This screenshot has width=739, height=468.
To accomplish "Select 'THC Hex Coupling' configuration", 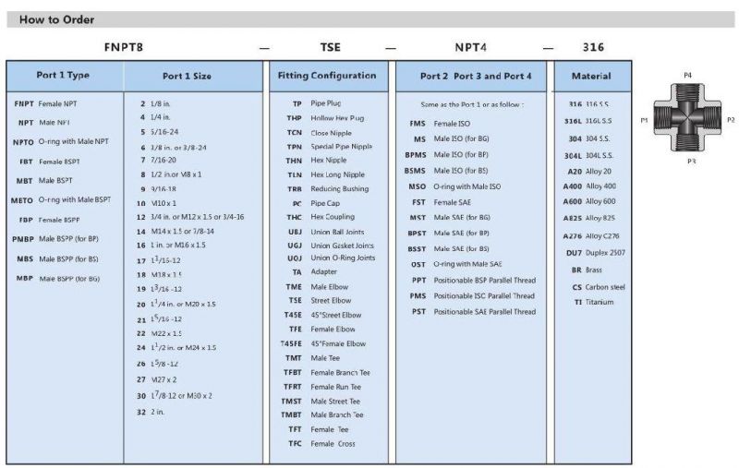I will (321, 217).
